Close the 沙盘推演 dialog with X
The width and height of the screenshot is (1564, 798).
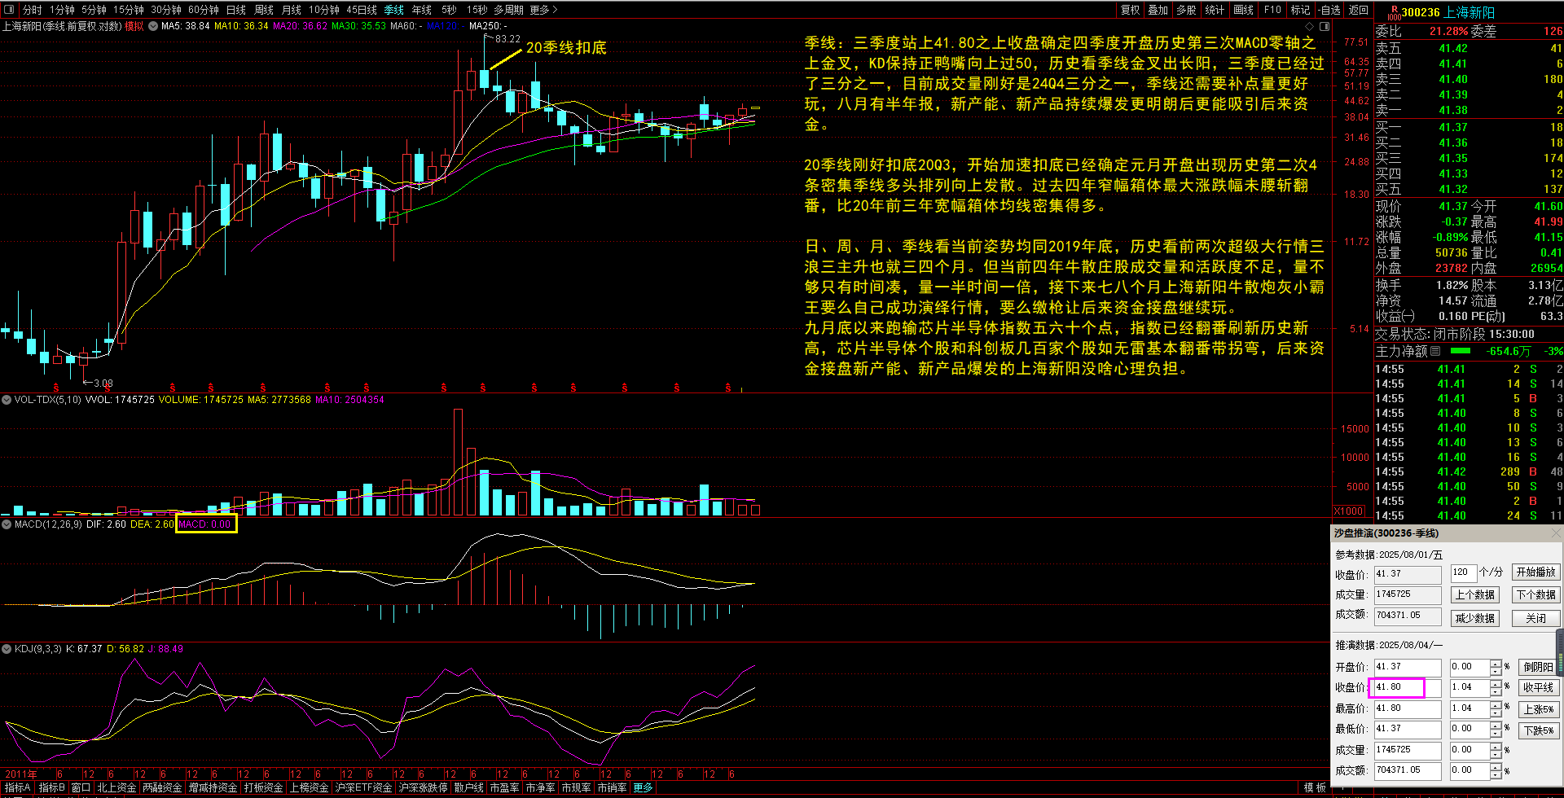click(x=1556, y=533)
